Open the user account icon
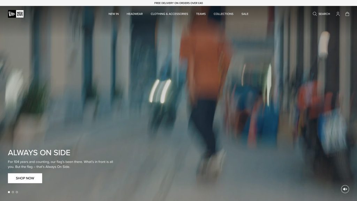 click(x=337, y=14)
